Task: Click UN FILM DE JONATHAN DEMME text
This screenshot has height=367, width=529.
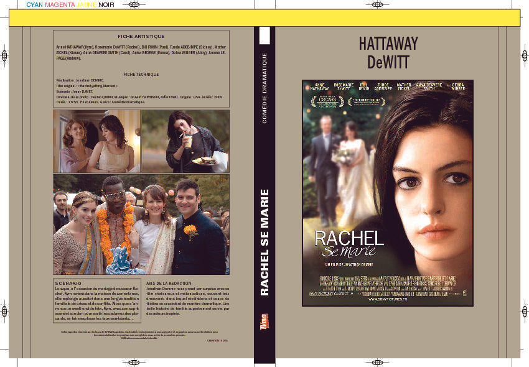Action: (x=349, y=265)
